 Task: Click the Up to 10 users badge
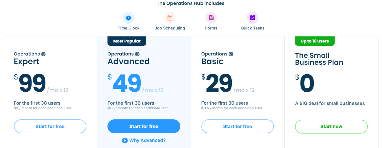315,41
